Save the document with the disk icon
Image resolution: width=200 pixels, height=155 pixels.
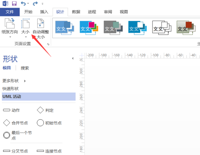click(x=14, y=4)
